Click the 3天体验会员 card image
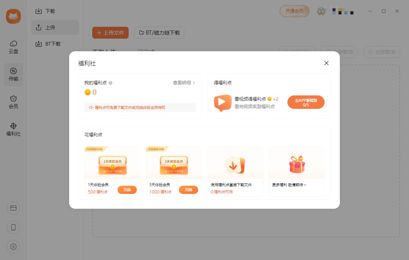Viewport: 409px width, 260px height. point(174,165)
